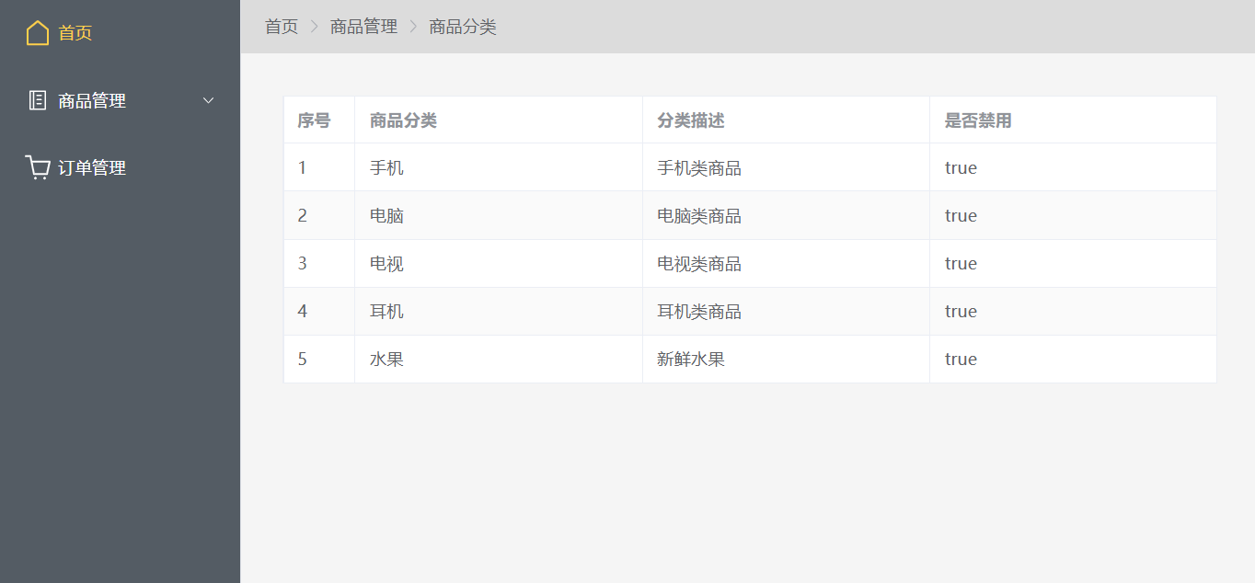Go to 首页 via the breadcrumb
This screenshot has height=583, width=1255.
click(x=282, y=27)
